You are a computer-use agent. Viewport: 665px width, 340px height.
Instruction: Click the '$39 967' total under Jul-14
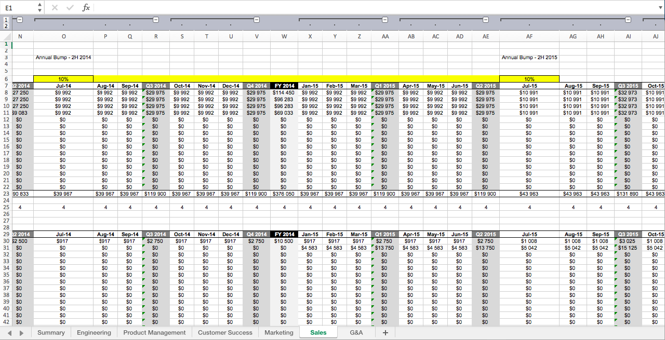63,194
